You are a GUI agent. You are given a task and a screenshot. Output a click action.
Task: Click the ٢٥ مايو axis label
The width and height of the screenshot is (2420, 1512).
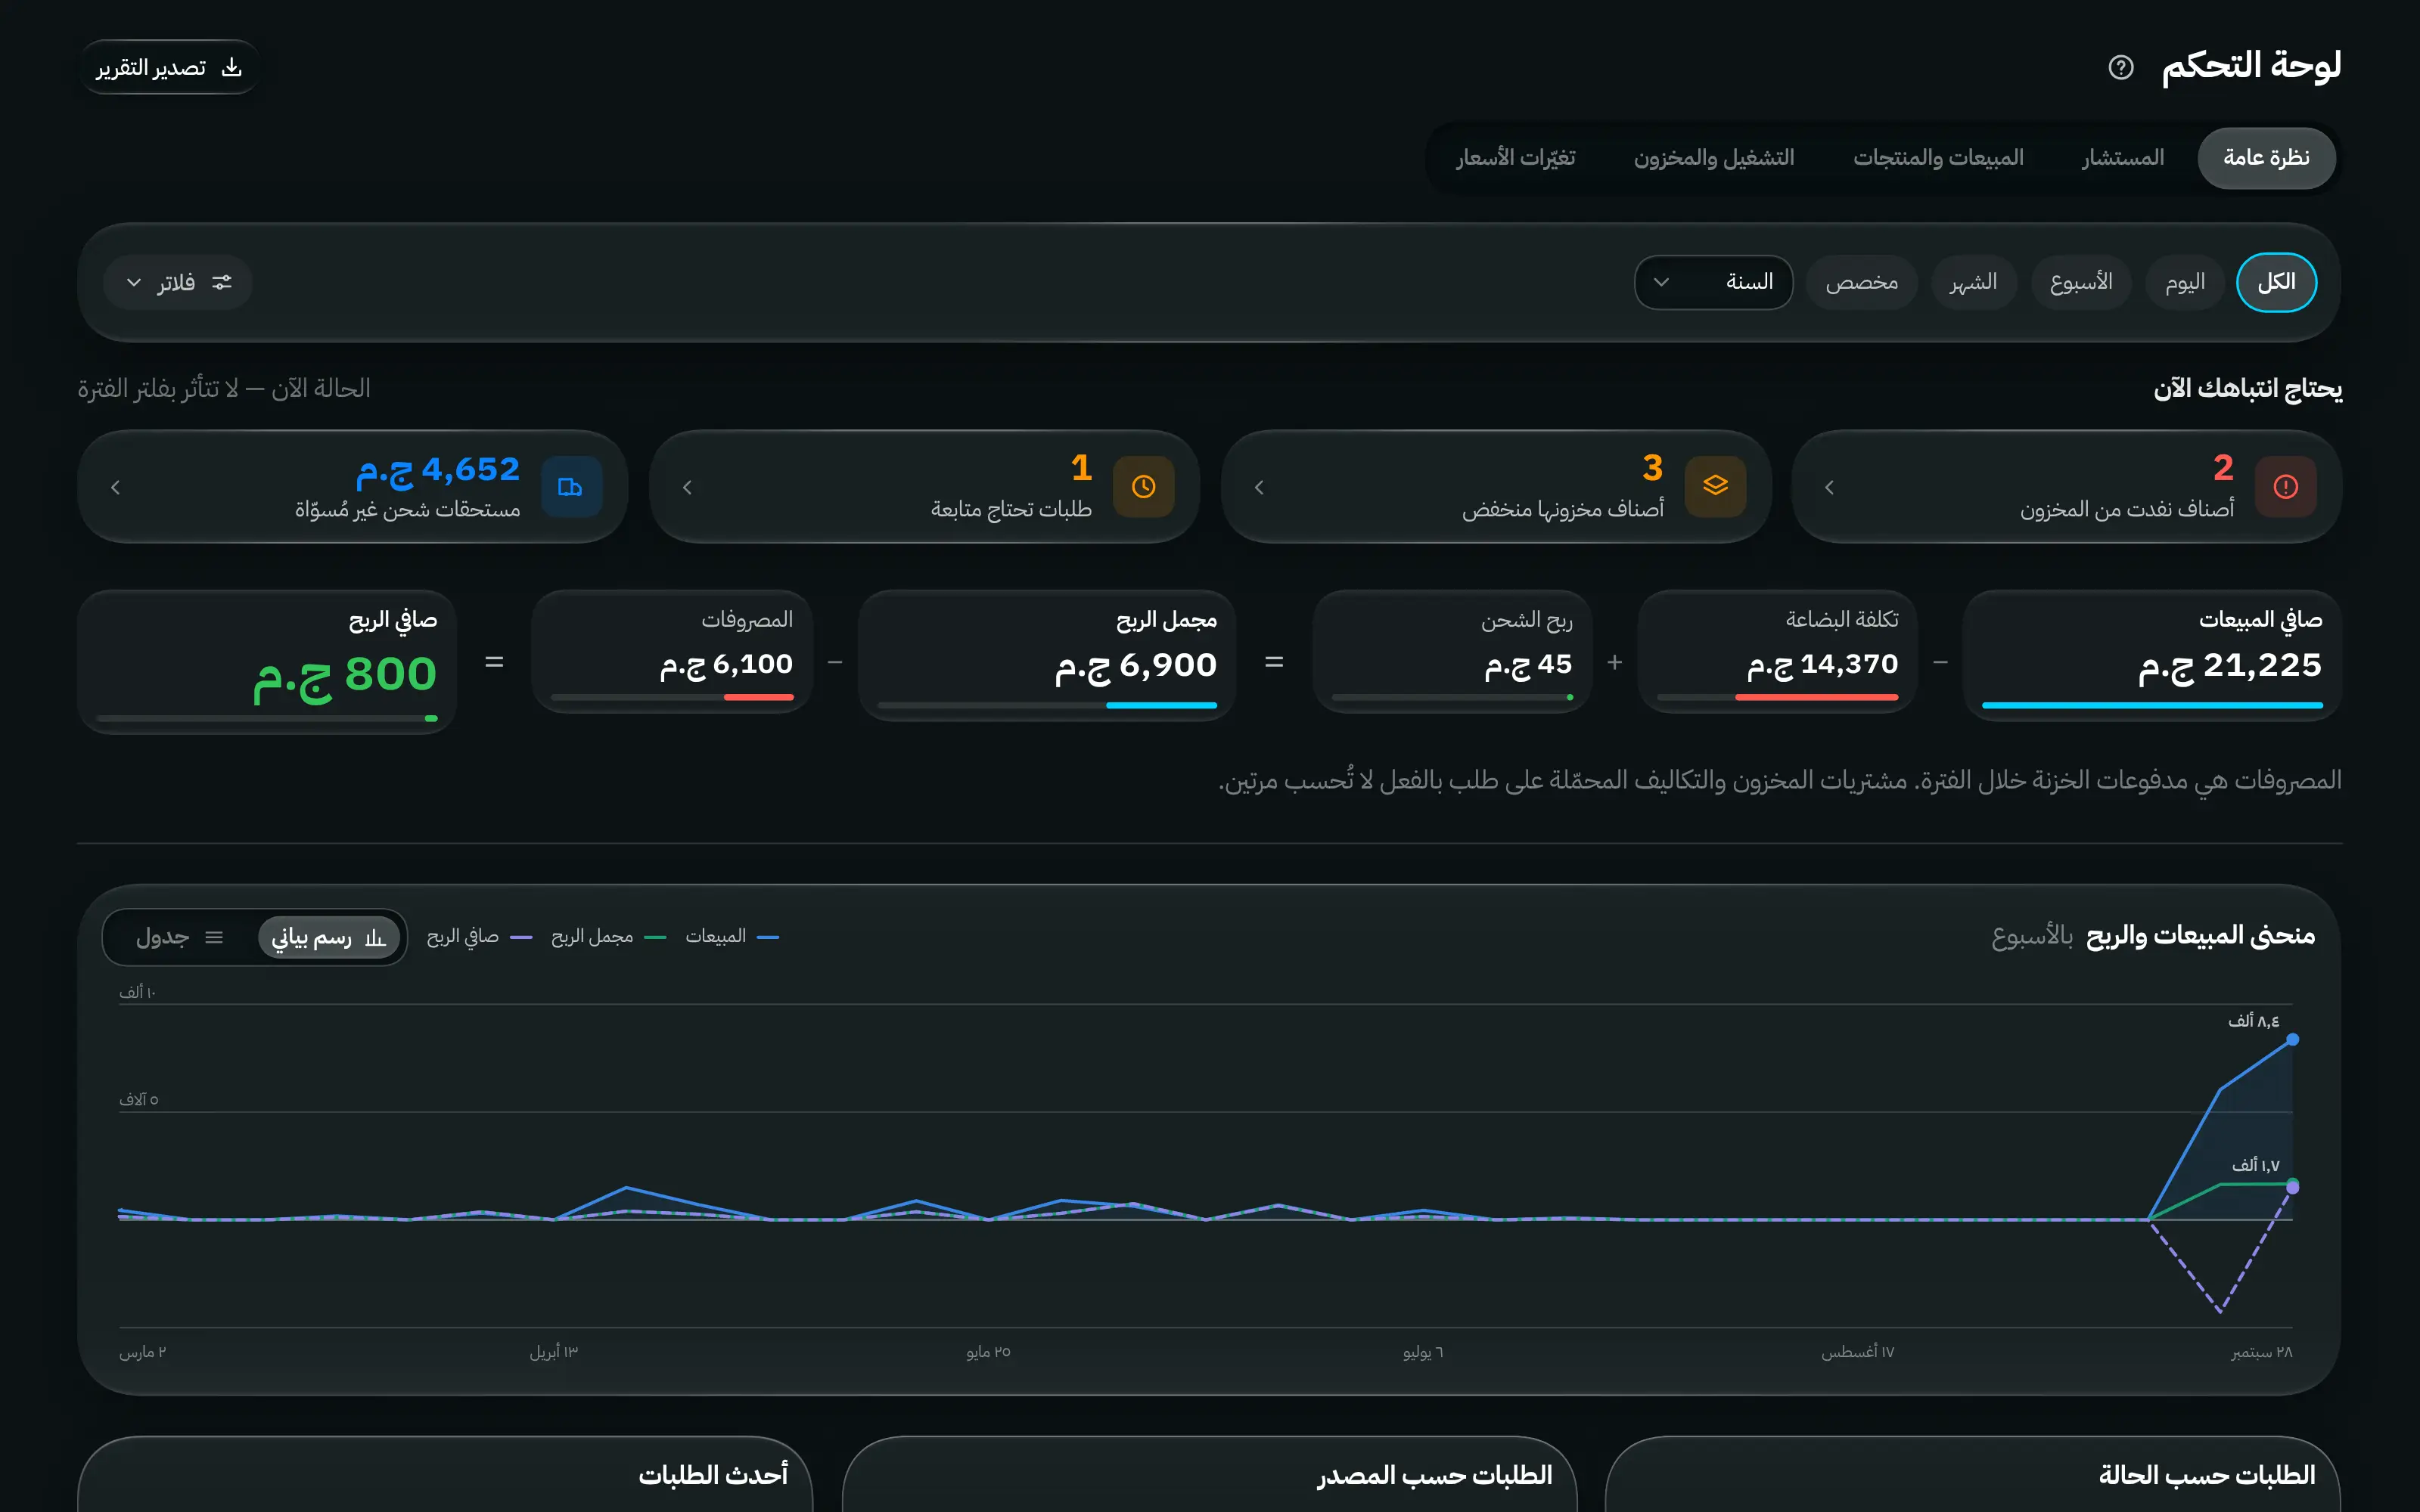989,1352
